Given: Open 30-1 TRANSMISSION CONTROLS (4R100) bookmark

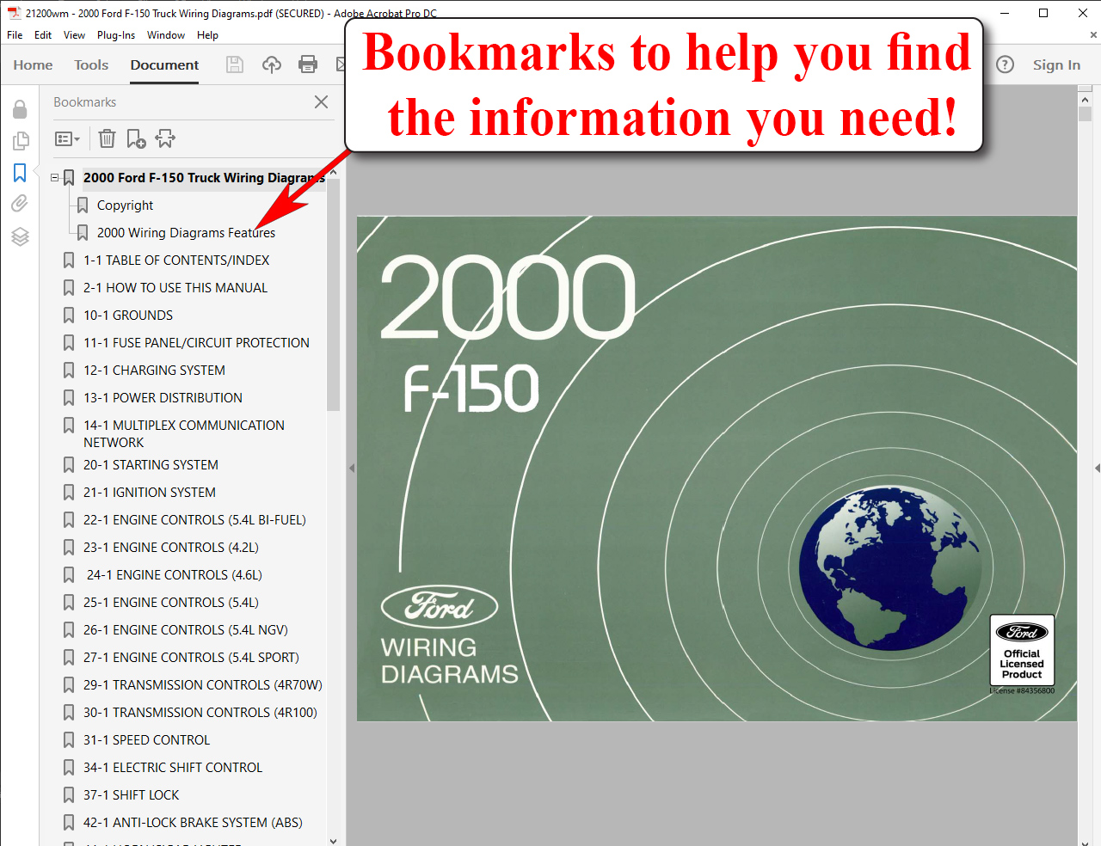Looking at the screenshot, I should [x=200, y=713].
